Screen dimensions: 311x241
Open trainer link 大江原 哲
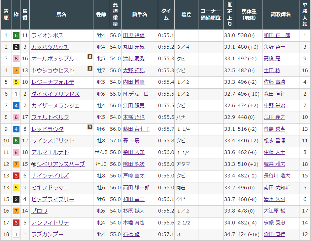274,211
